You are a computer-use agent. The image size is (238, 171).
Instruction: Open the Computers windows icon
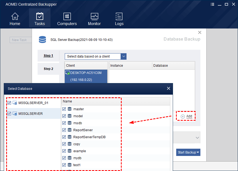[x=67, y=16]
